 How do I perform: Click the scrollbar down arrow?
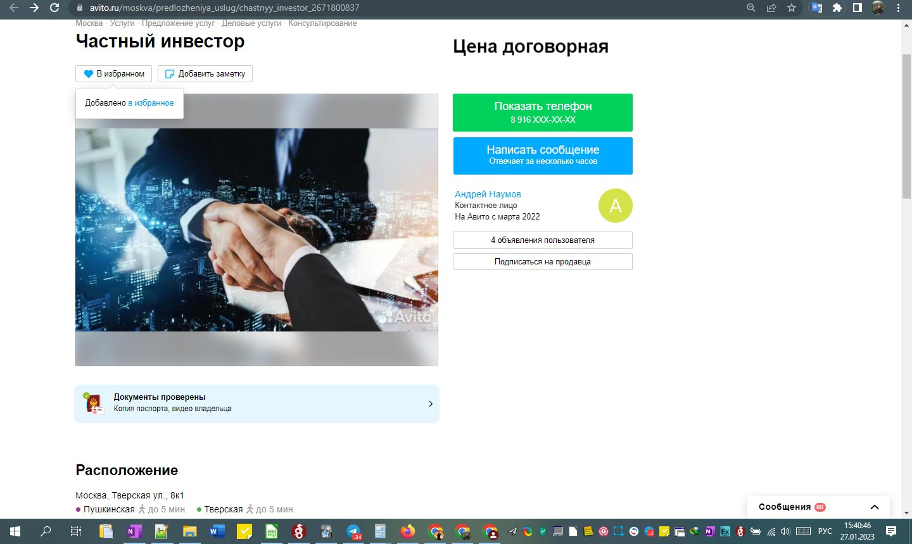[x=906, y=513]
